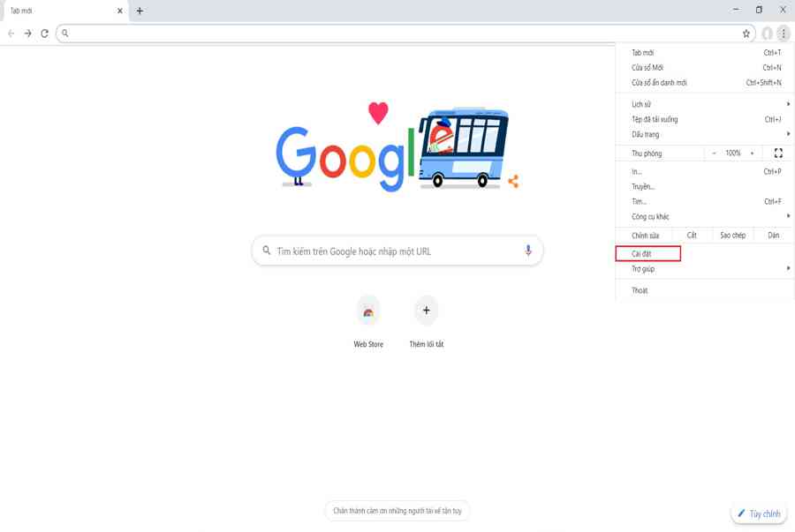Choose 'Tìm...' find menu item
This screenshot has width=795, height=532.
point(705,201)
